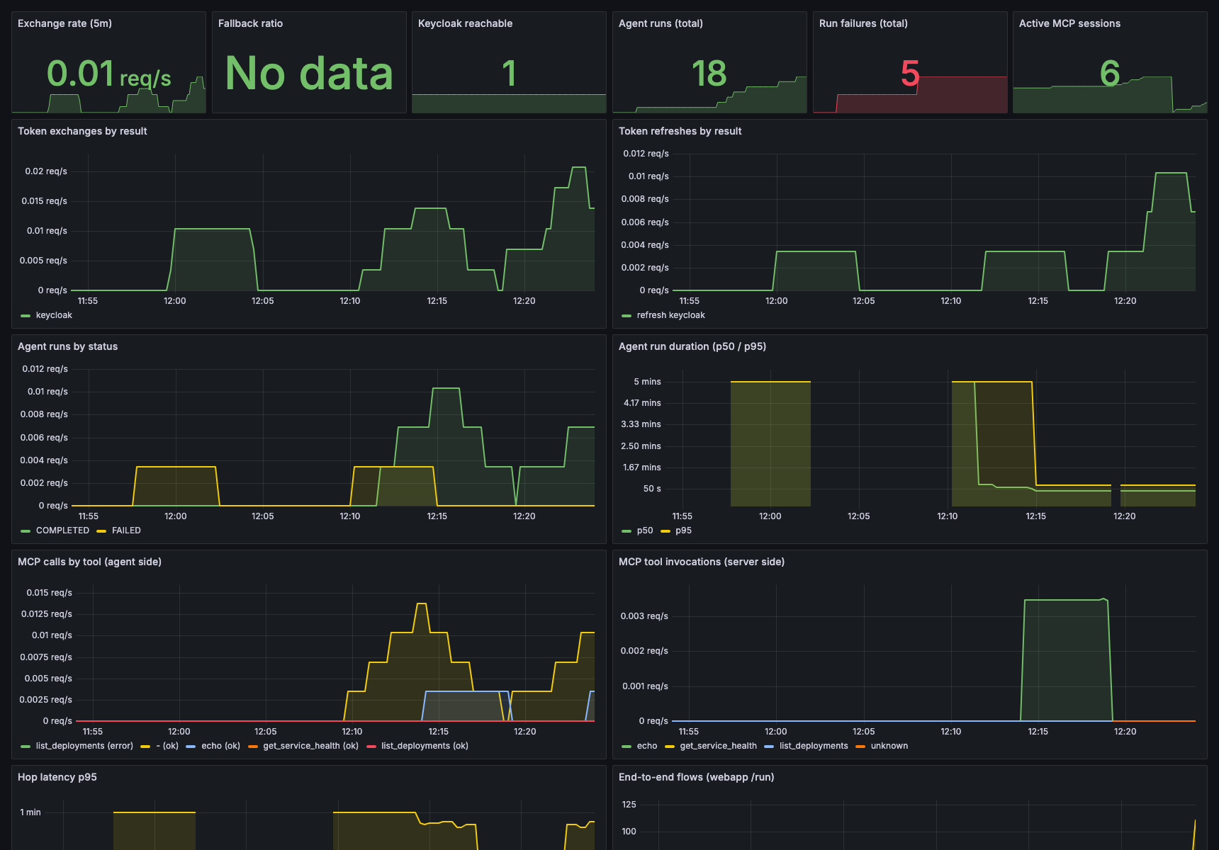Toggle the unknown legend series
This screenshot has width=1219, height=850.
[x=889, y=746]
